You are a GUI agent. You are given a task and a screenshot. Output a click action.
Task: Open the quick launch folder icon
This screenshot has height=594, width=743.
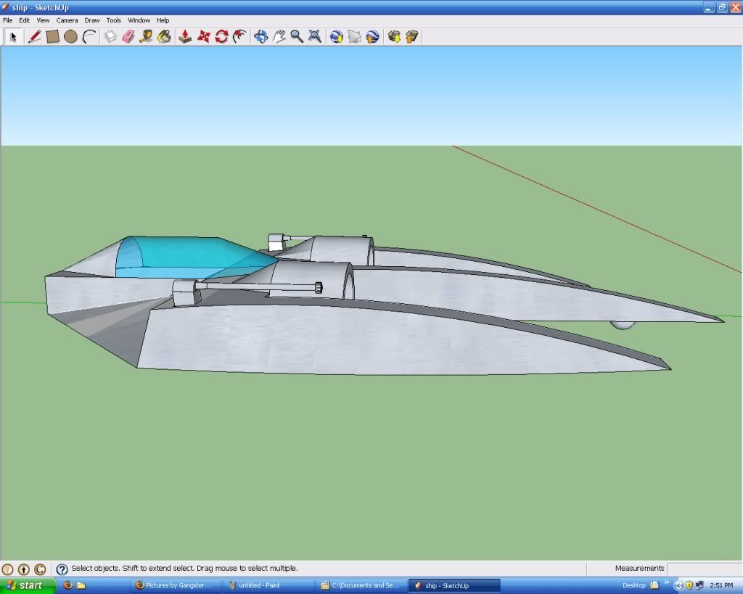[81, 585]
